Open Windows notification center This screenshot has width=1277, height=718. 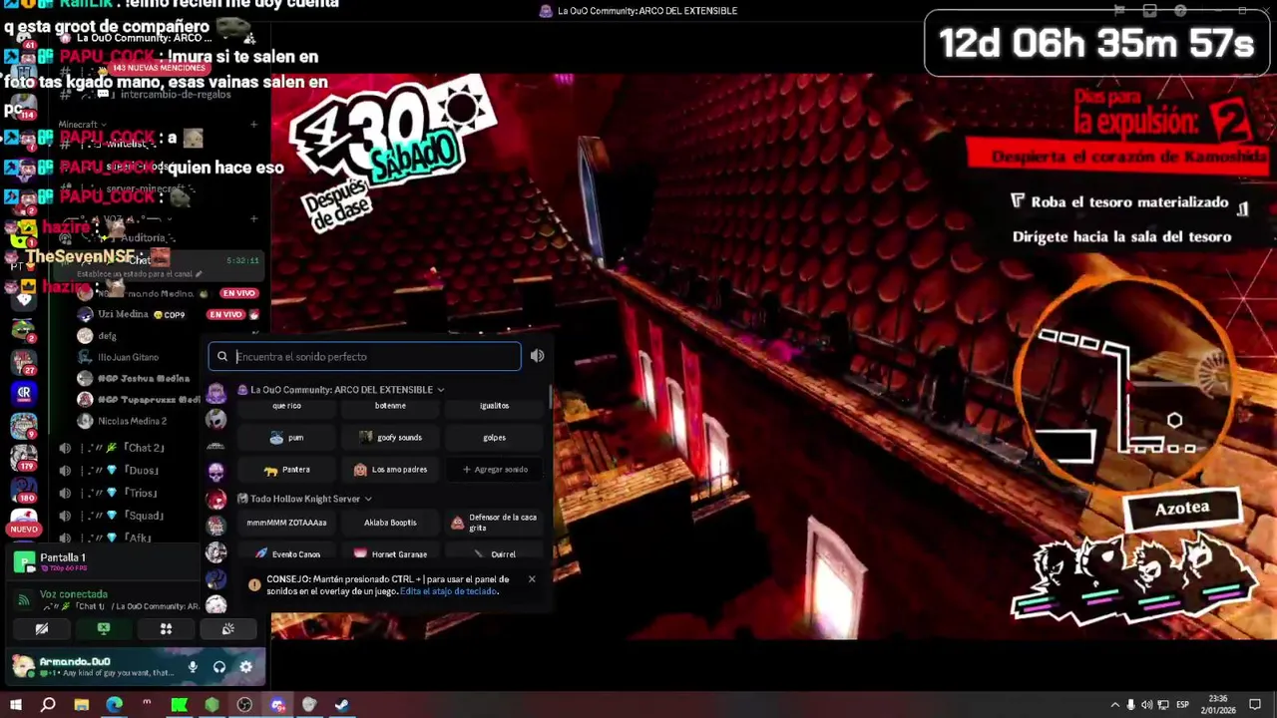coord(1255,705)
